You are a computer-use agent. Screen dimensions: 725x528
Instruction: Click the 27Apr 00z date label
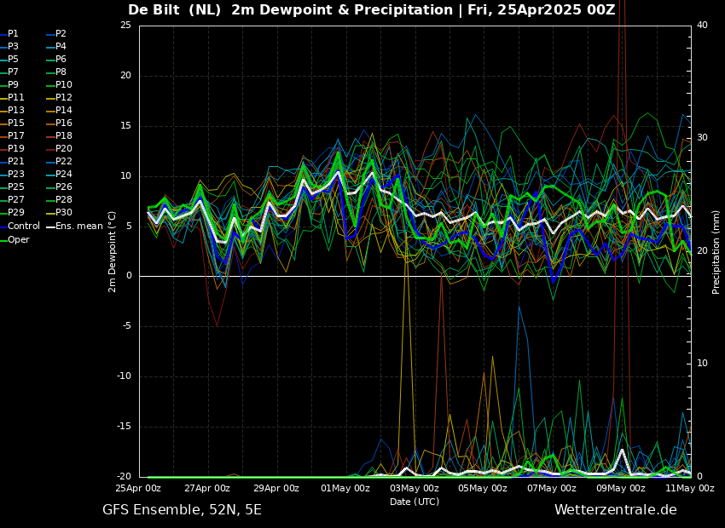coord(207,488)
